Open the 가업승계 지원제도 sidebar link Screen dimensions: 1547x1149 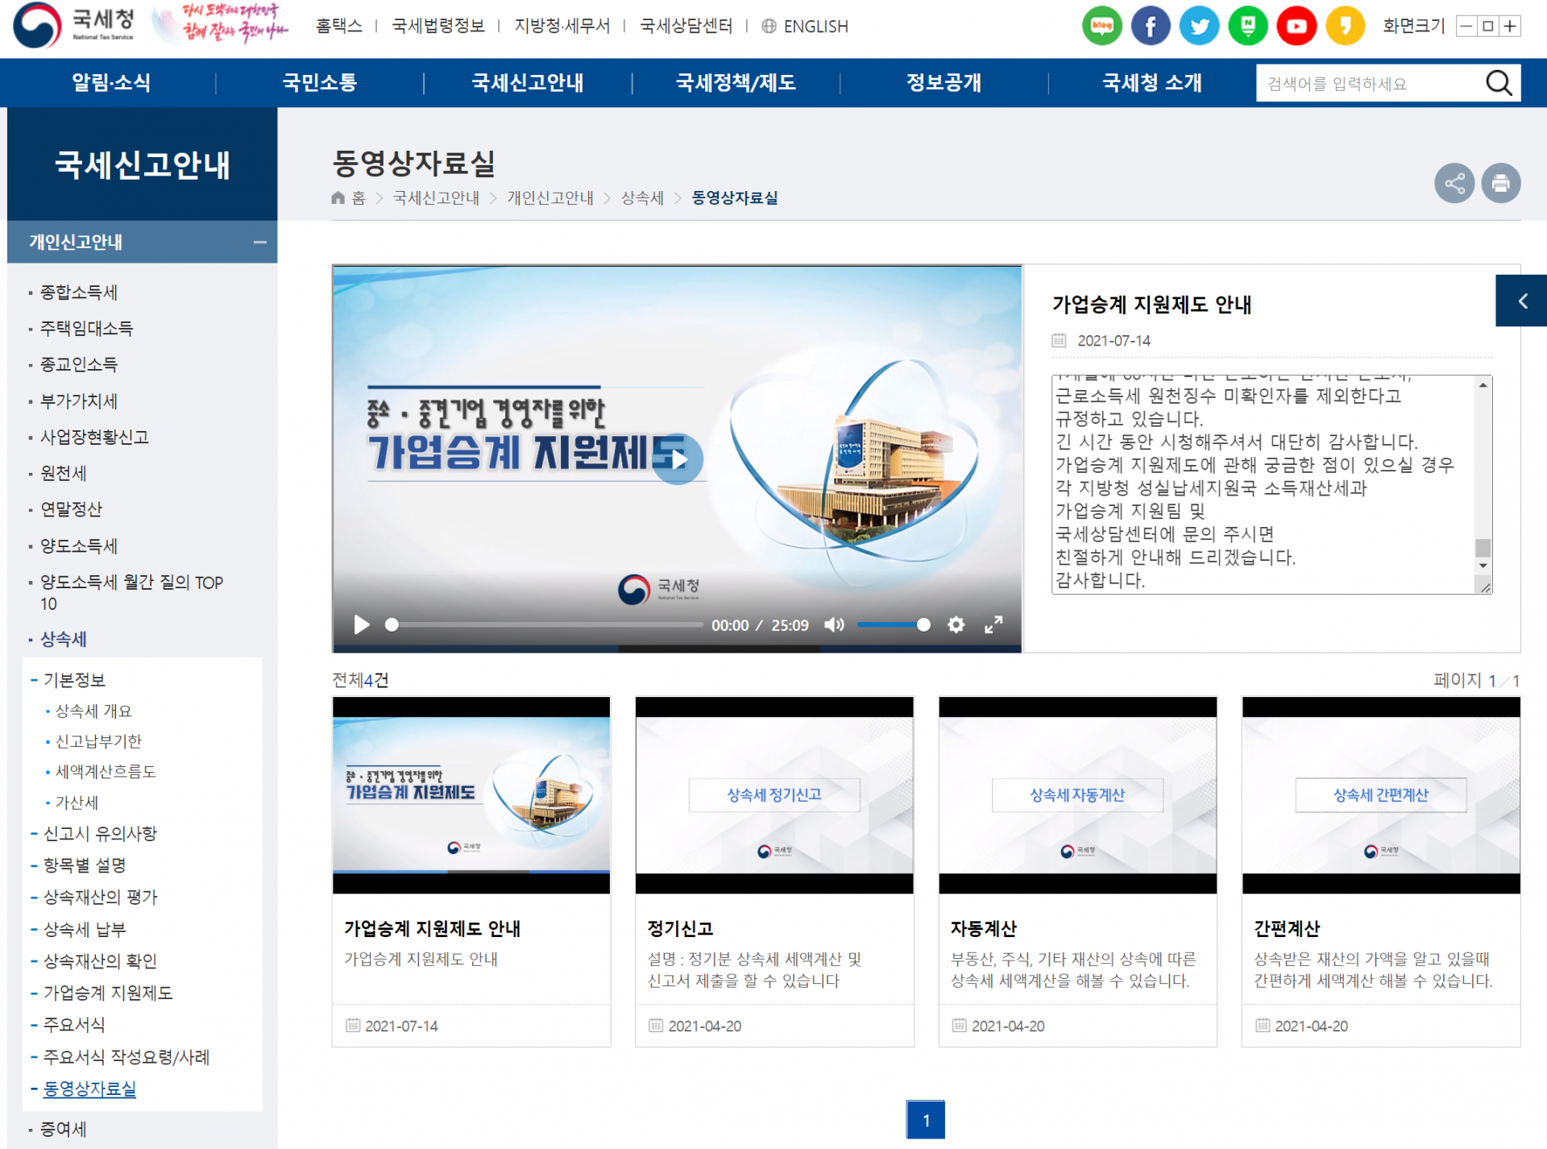click(x=108, y=993)
